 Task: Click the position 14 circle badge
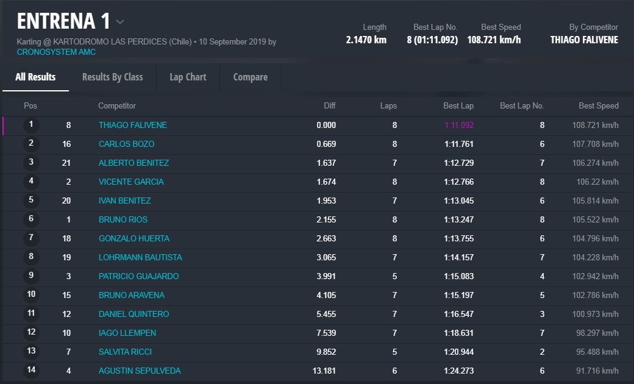pos(31,371)
